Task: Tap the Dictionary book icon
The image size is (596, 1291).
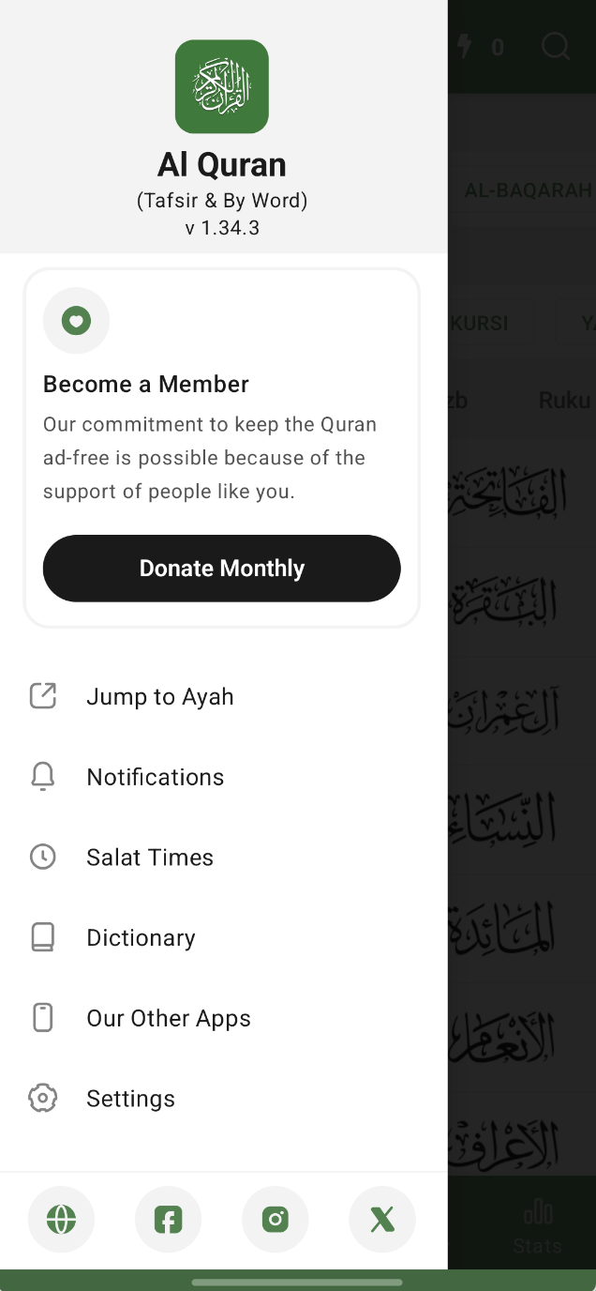Action: point(43,937)
